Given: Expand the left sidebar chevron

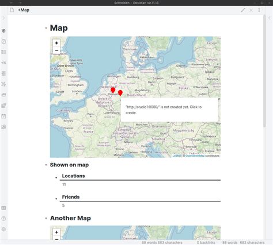Looking at the screenshot, I should [x=3, y=18].
